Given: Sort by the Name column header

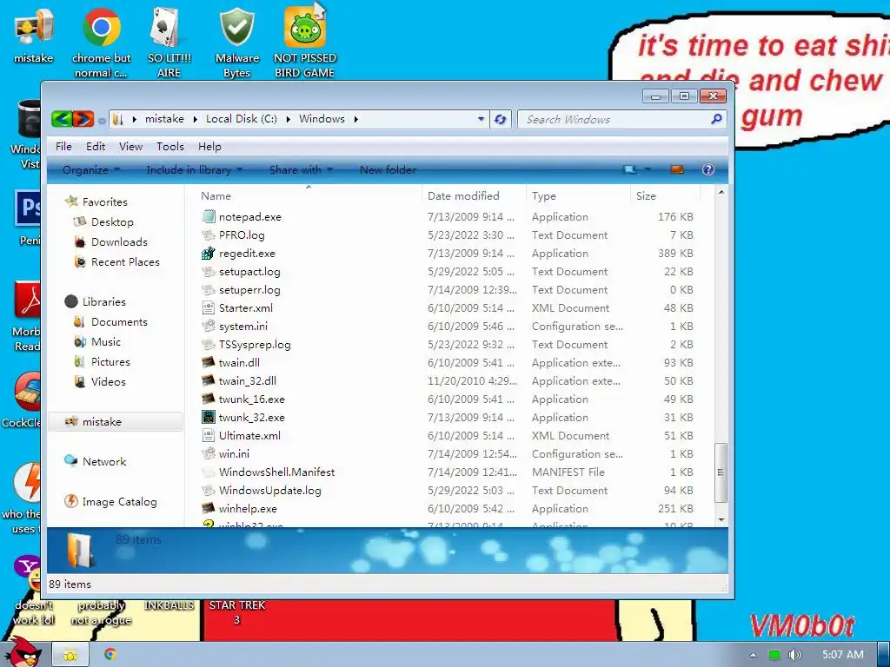Looking at the screenshot, I should pyautogui.click(x=309, y=195).
